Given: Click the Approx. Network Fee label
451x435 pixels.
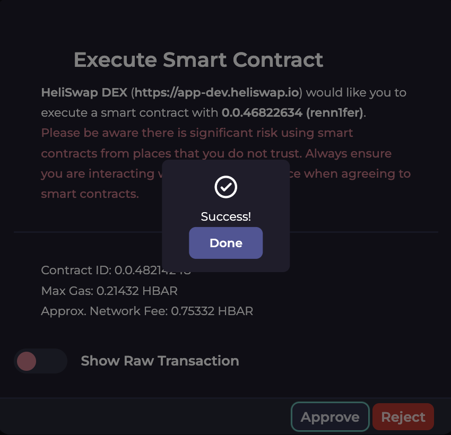Looking at the screenshot, I should [104, 311].
